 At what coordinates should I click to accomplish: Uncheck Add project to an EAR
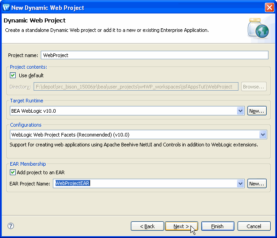pyautogui.click(x=13, y=172)
